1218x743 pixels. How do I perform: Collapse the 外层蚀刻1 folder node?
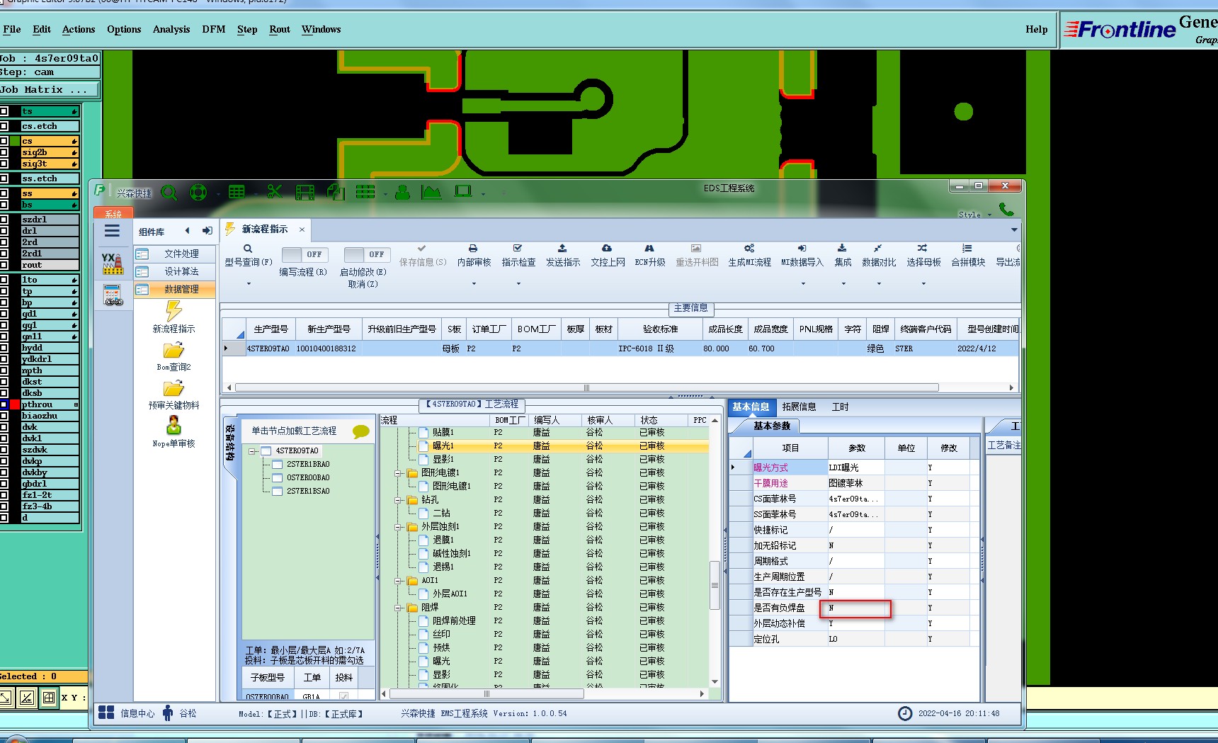399,527
